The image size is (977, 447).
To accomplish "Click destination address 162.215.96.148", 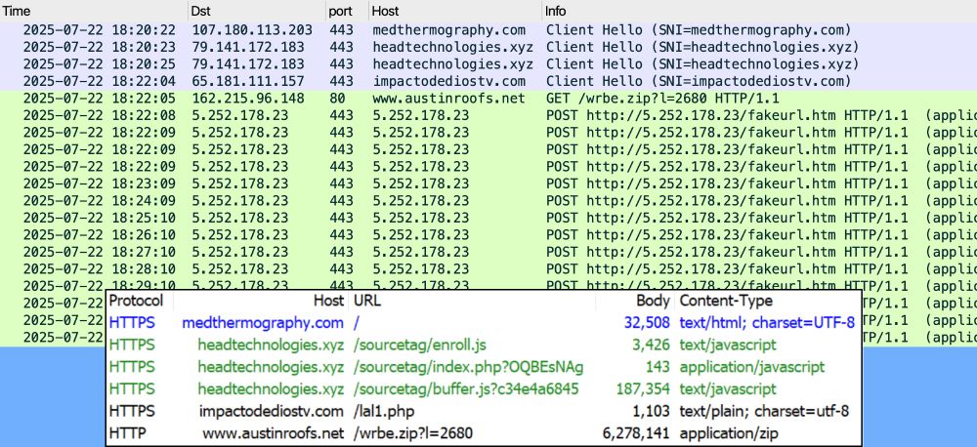I will pos(248,99).
